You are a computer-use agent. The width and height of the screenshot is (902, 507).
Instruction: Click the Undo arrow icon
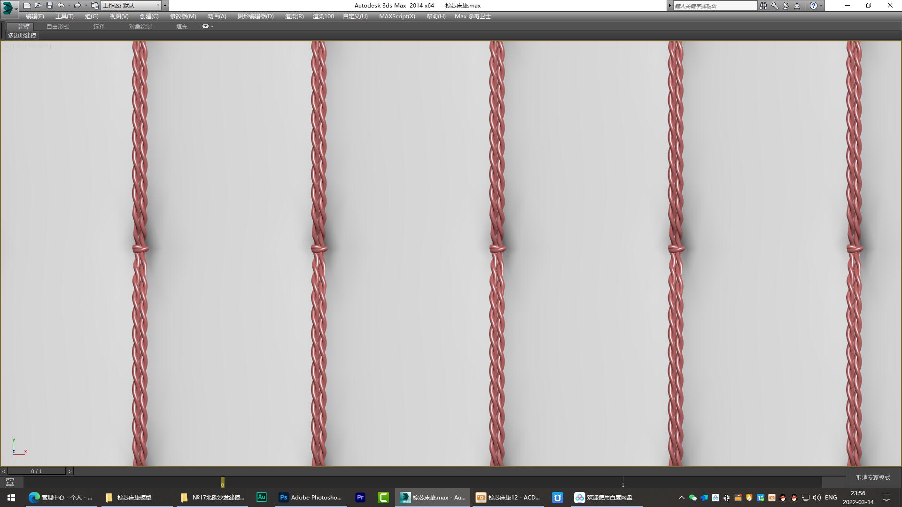tap(61, 6)
